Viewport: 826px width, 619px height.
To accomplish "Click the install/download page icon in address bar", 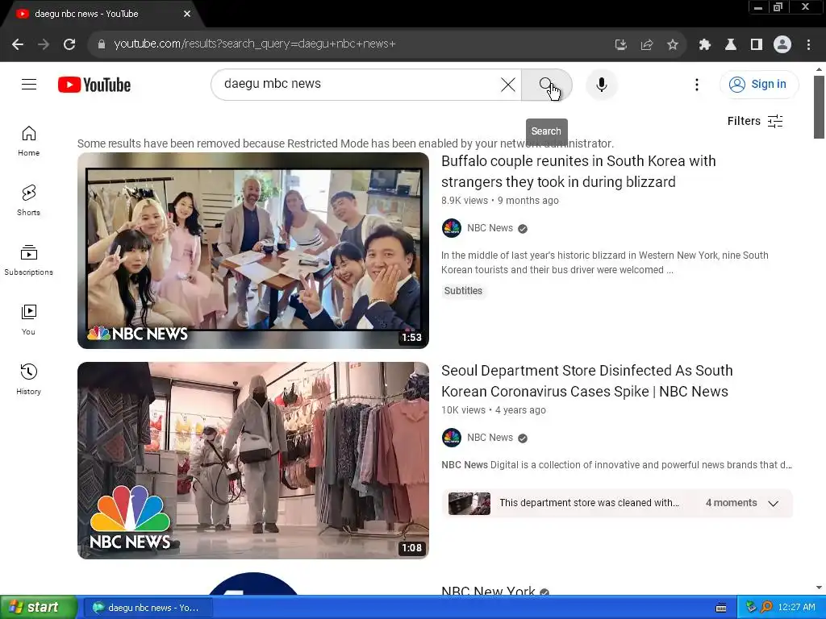I will click(621, 45).
